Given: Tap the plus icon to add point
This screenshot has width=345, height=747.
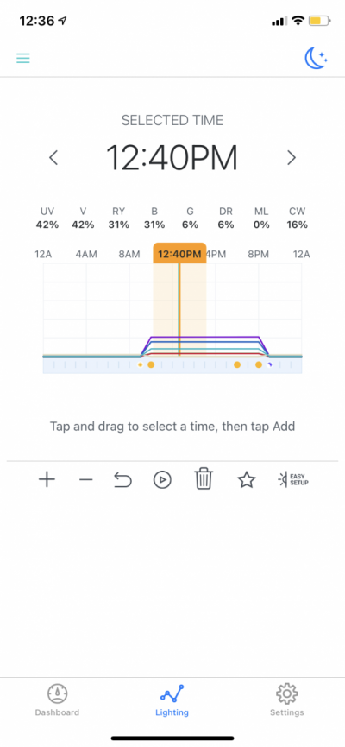Looking at the screenshot, I should pos(47,479).
